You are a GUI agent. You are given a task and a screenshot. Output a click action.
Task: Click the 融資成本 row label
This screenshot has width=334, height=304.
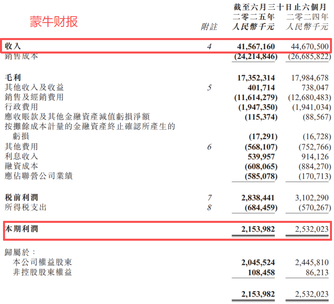coord(21,166)
